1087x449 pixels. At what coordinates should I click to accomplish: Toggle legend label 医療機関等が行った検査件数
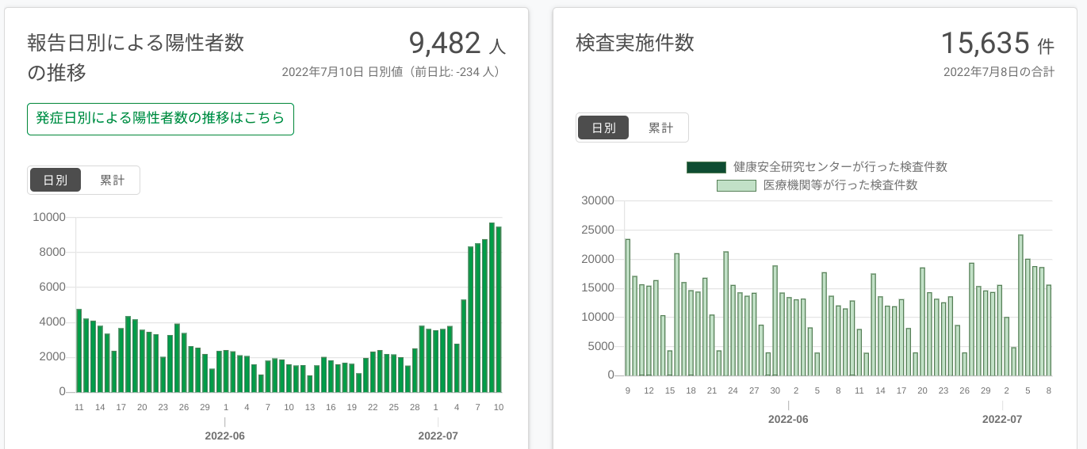(x=840, y=186)
